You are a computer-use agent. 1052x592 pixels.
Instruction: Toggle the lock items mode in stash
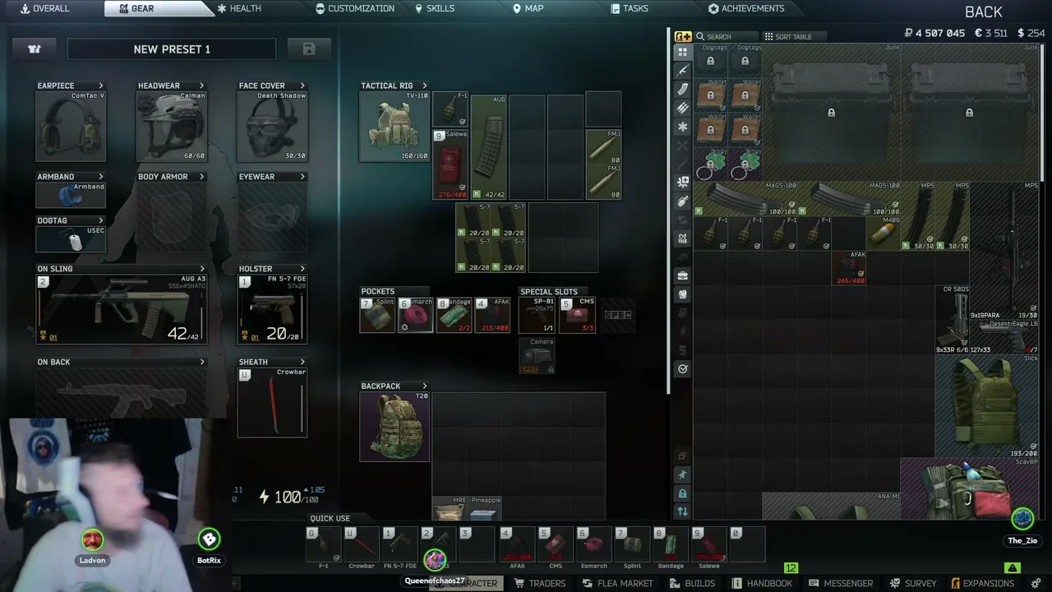(683, 493)
